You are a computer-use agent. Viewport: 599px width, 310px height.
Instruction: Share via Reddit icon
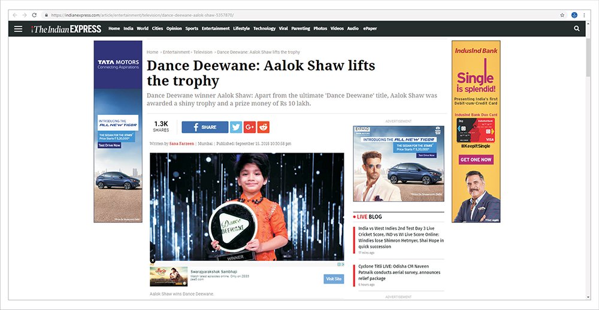(263, 127)
